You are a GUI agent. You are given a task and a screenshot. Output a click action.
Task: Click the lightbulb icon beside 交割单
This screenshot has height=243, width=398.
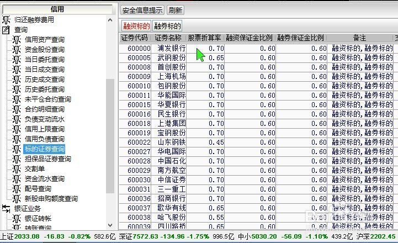click(17, 168)
